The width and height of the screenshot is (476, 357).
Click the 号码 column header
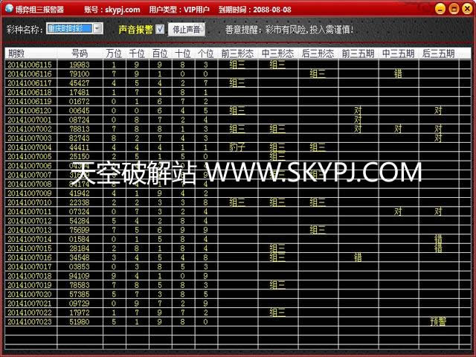(x=79, y=54)
